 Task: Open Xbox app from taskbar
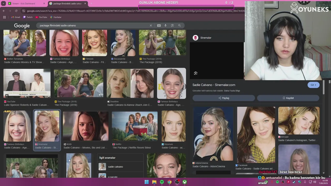(x=185, y=182)
